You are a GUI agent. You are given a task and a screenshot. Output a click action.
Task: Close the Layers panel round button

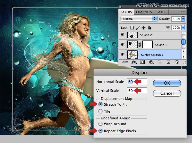click(x=120, y=7)
